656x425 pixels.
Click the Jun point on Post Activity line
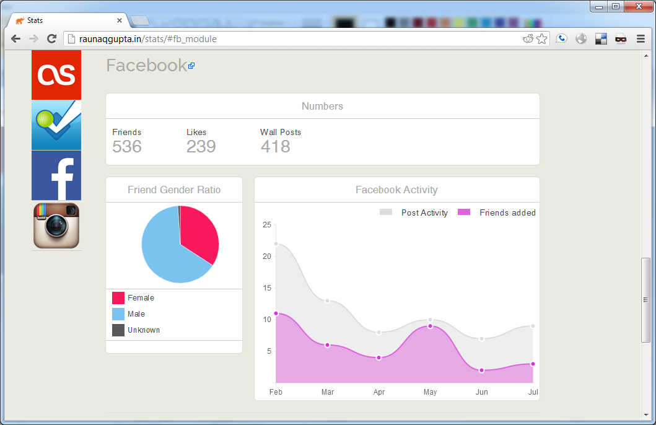[481, 339]
